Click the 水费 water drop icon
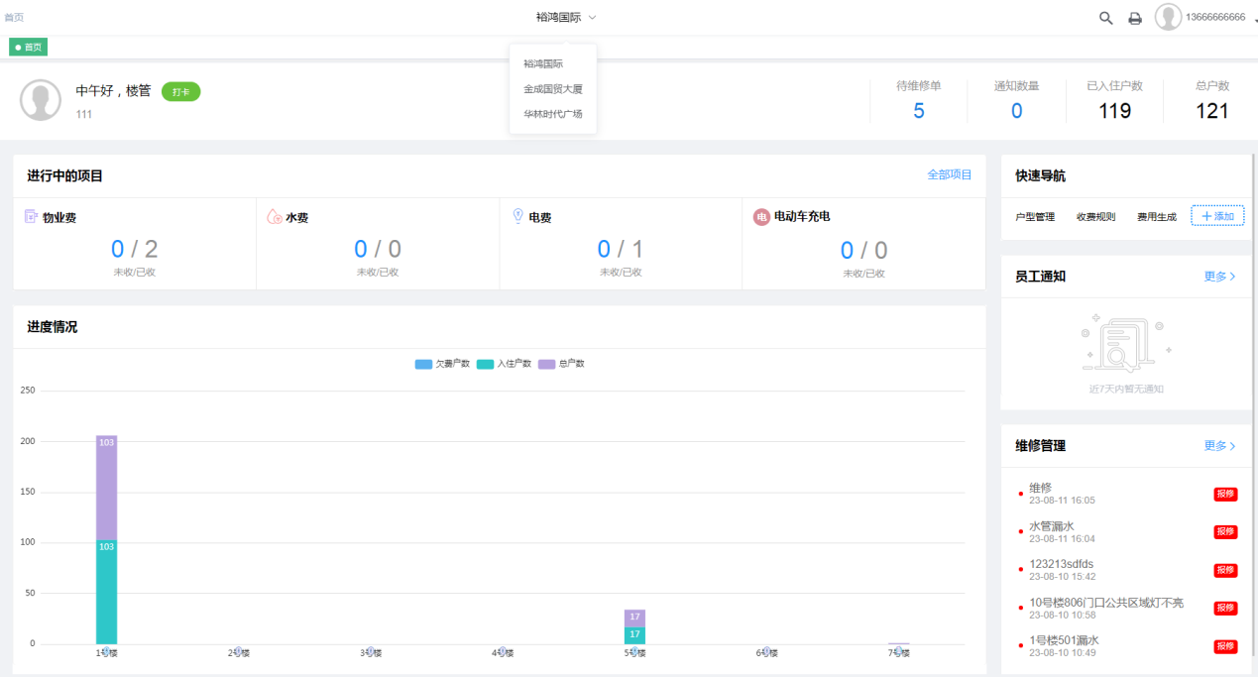The width and height of the screenshot is (1258, 677). [x=275, y=216]
